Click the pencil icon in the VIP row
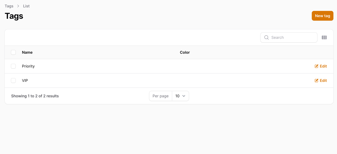The width and height of the screenshot is (337, 154). click(x=316, y=81)
